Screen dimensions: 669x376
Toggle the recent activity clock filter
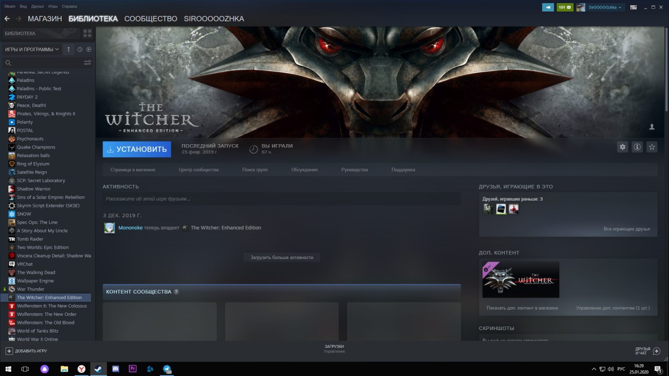tap(80, 50)
